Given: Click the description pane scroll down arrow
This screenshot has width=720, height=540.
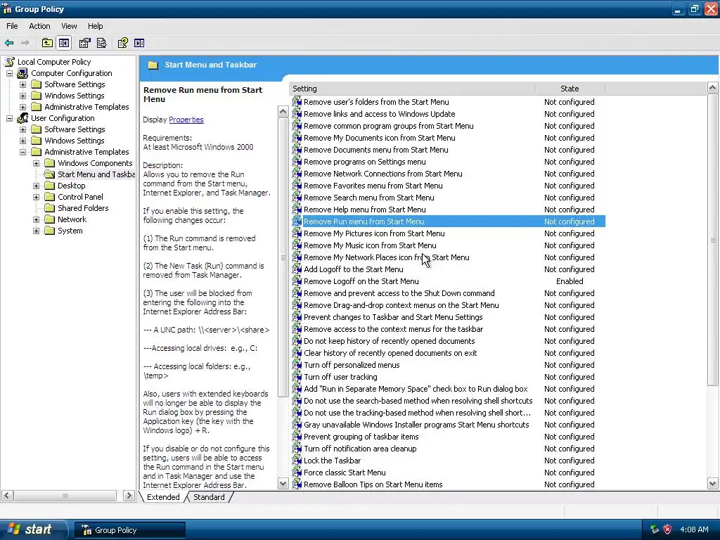Looking at the screenshot, I should tap(283, 484).
